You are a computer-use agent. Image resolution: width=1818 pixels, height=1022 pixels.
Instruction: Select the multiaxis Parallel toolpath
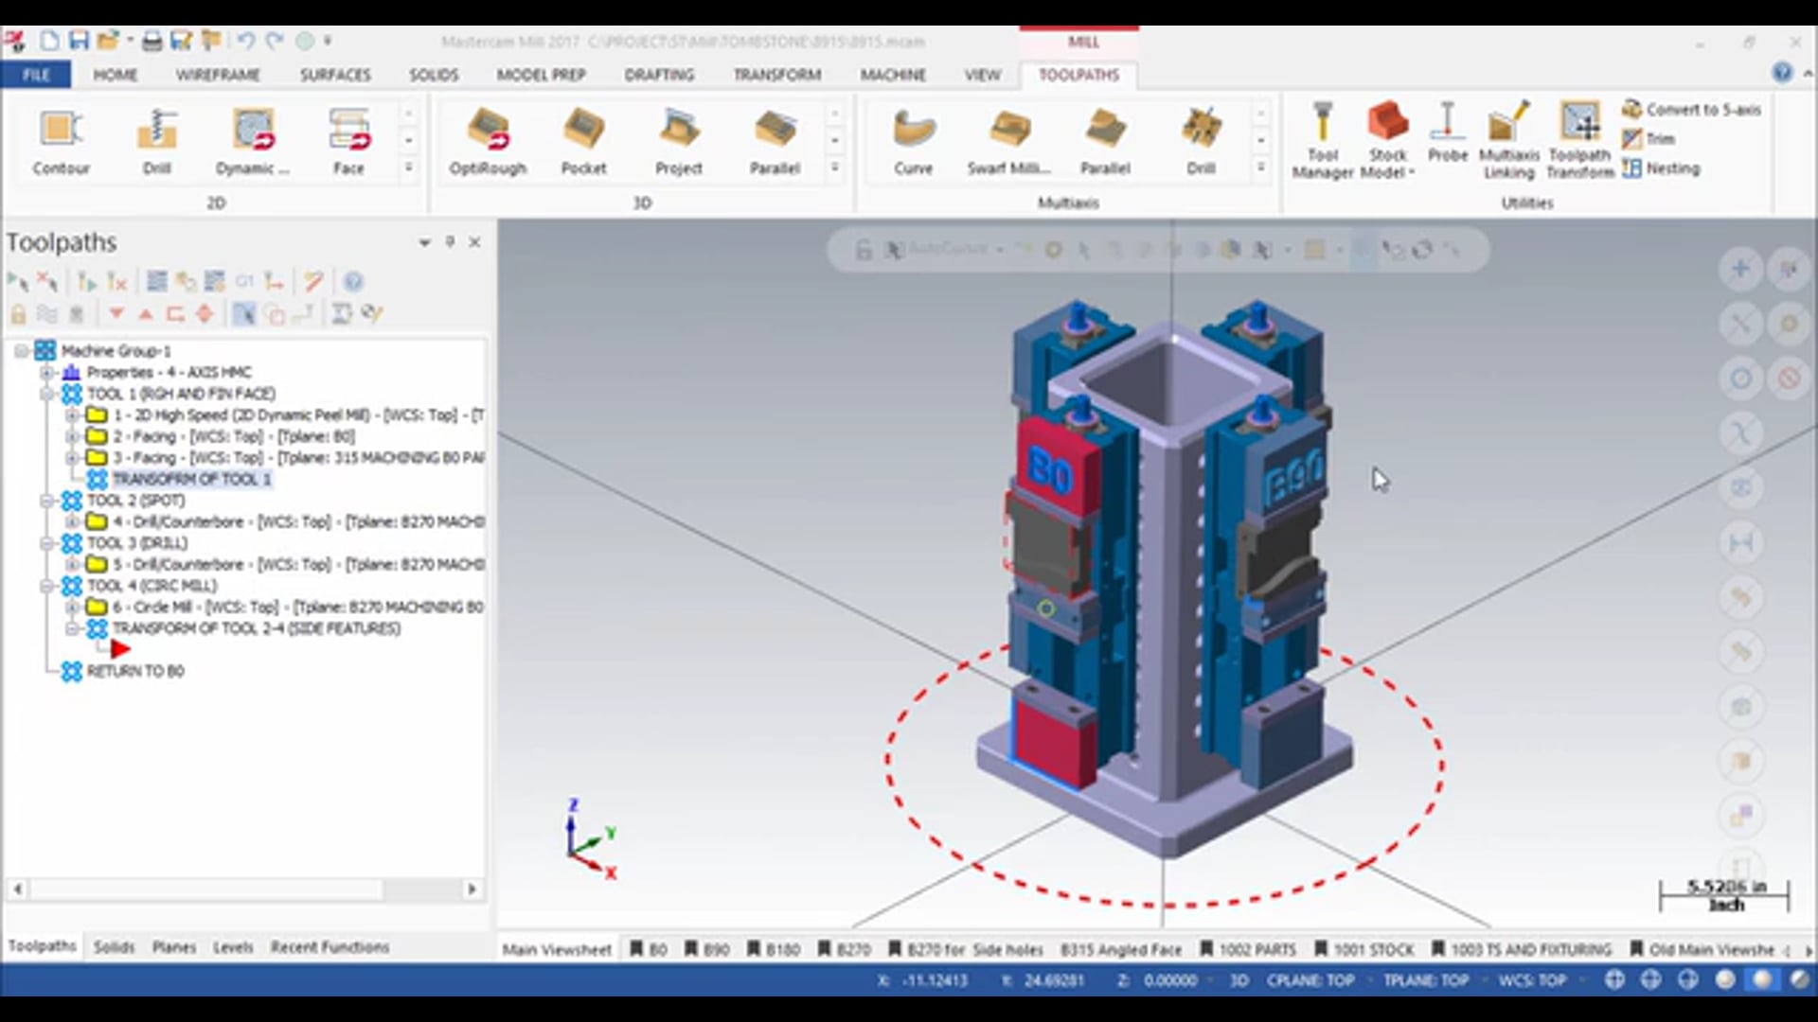[1105, 142]
